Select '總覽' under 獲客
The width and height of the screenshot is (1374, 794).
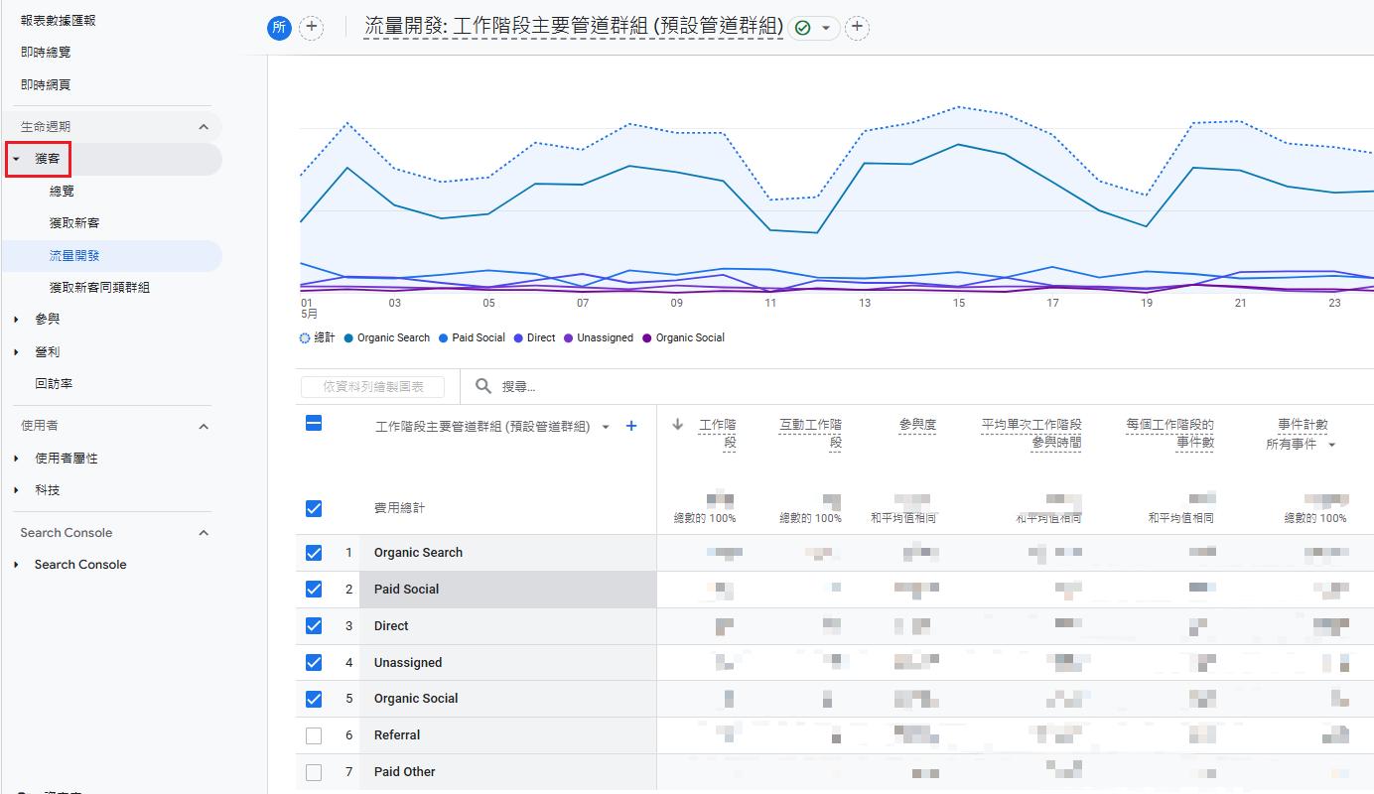tap(62, 192)
